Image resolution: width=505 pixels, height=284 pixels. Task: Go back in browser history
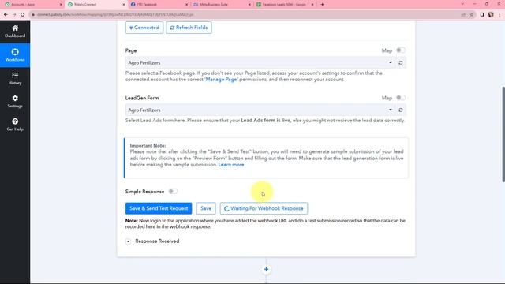6,14
